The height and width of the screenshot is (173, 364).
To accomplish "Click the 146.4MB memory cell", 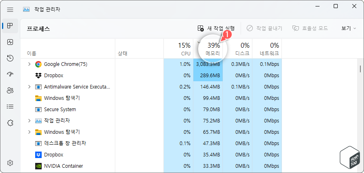I will point(208,87).
